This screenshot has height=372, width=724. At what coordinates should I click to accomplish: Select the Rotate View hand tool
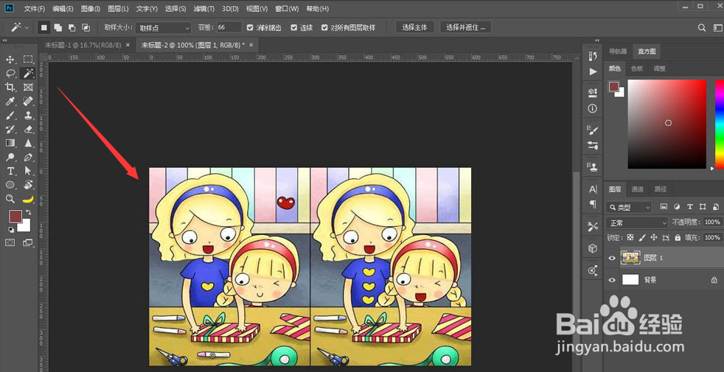(28, 185)
